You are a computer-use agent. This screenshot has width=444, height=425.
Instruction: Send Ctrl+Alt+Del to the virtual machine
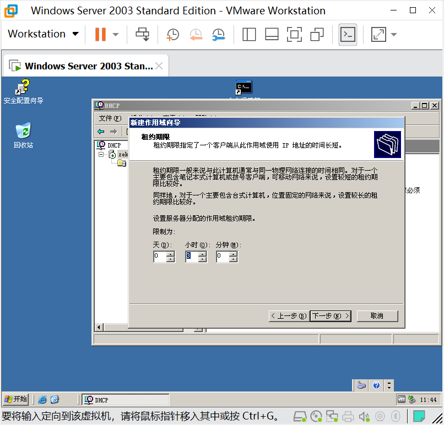click(x=142, y=34)
